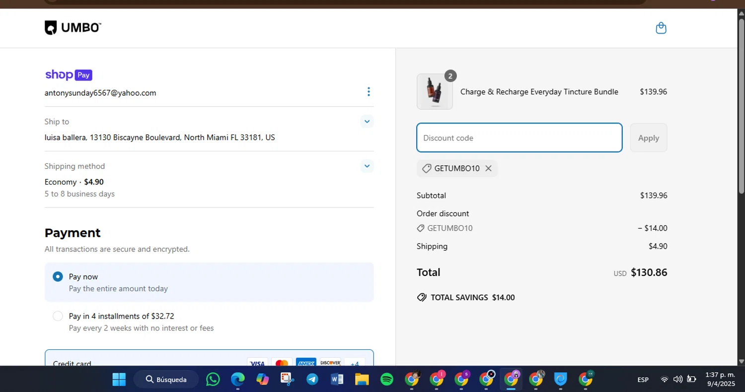Open the clock showing 1:37 p. m.

[x=720, y=380]
